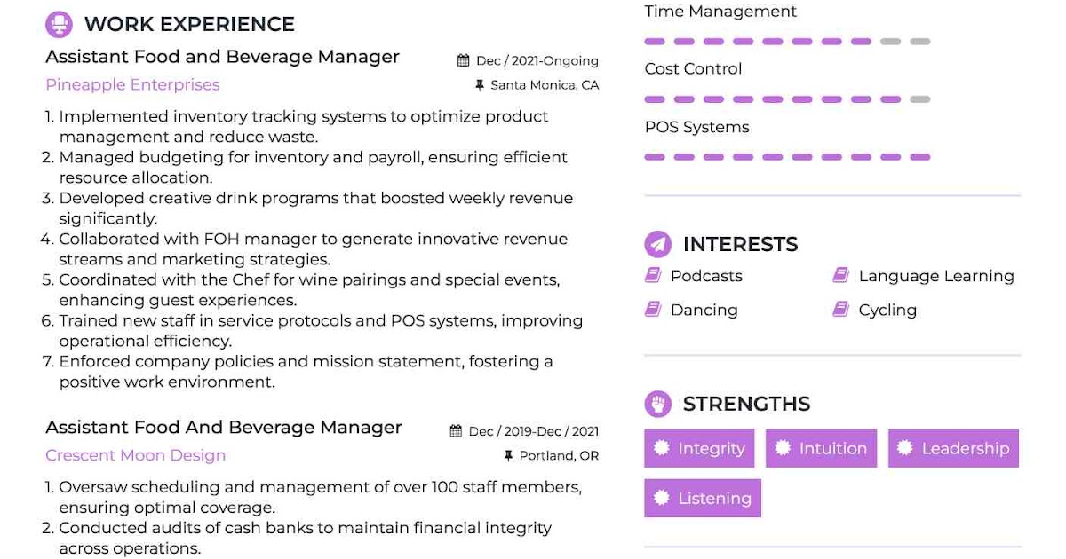1066x559 pixels.
Task: Open the Crescent Moon Design company link
Action: [135, 455]
